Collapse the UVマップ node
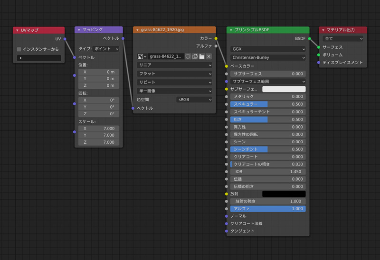The height and width of the screenshot is (260, 380). point(18,30)
